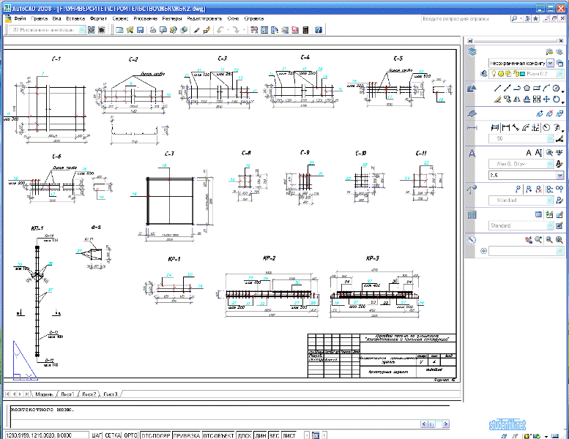The image size is (569, 439).
Task: Toggle СЕТКА grid display
Action: coord(113,435)
